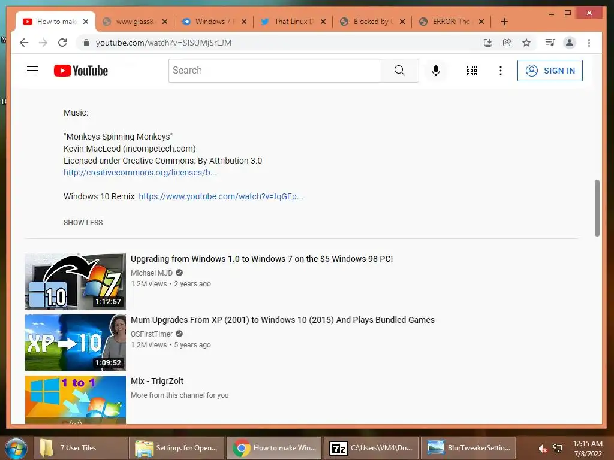Reload the YouTube page
Viewport: 614px width, 460px height.
coord(62,43)
